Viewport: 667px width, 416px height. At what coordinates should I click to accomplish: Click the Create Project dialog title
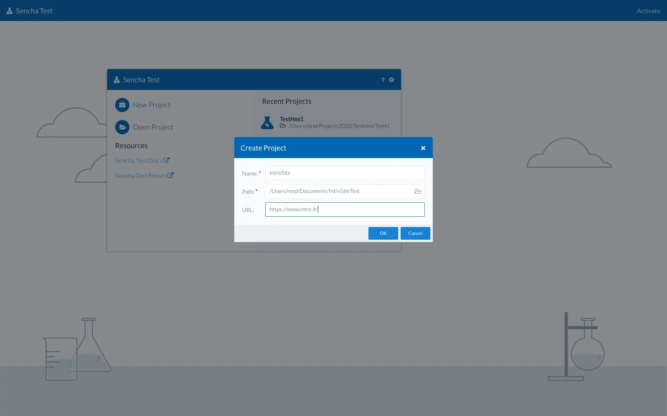click(x=263, y=148)
